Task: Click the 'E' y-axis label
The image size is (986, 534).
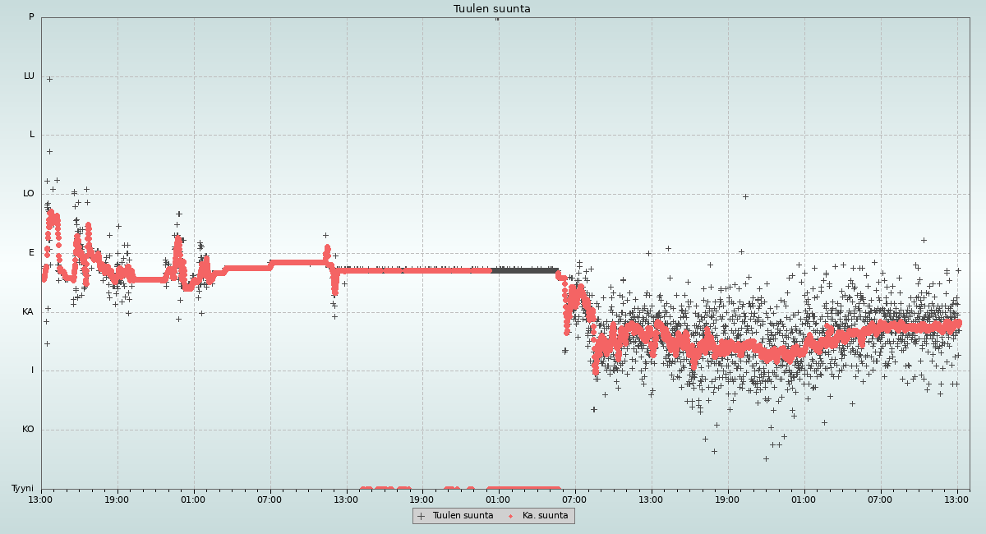Action: [x=32, y=253]
